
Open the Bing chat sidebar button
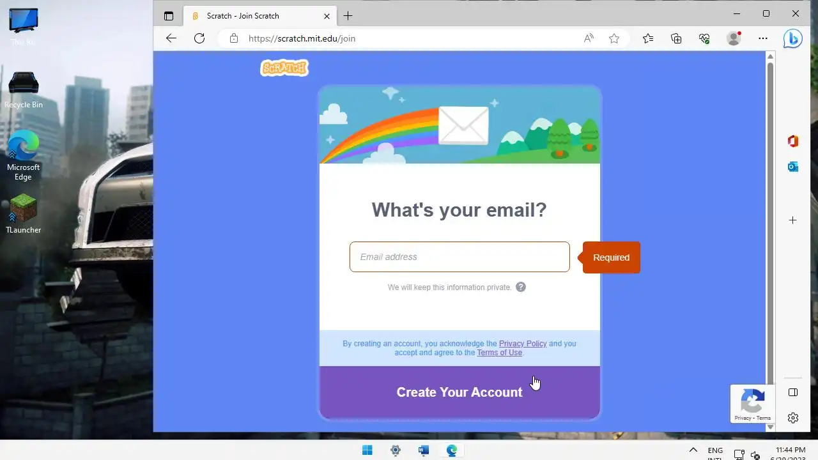click(x=793, y=38)
